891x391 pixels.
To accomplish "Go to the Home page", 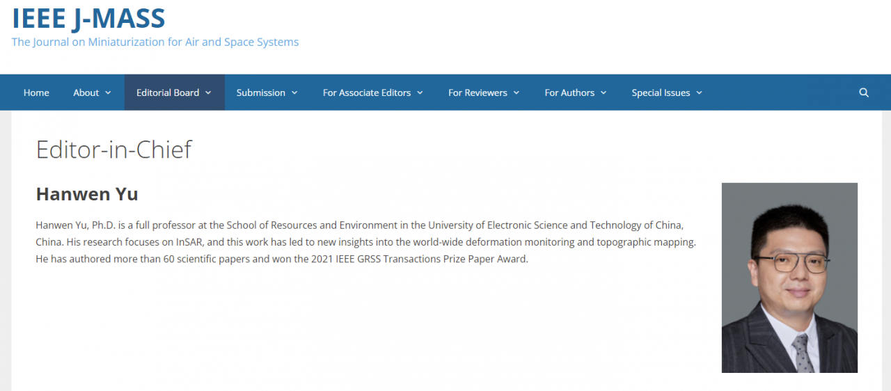I will (36, 93).
